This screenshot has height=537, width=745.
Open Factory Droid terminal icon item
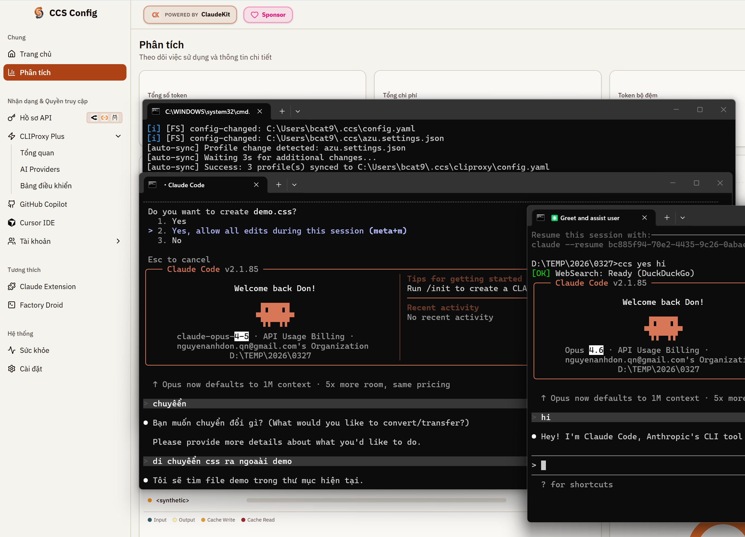12,305
